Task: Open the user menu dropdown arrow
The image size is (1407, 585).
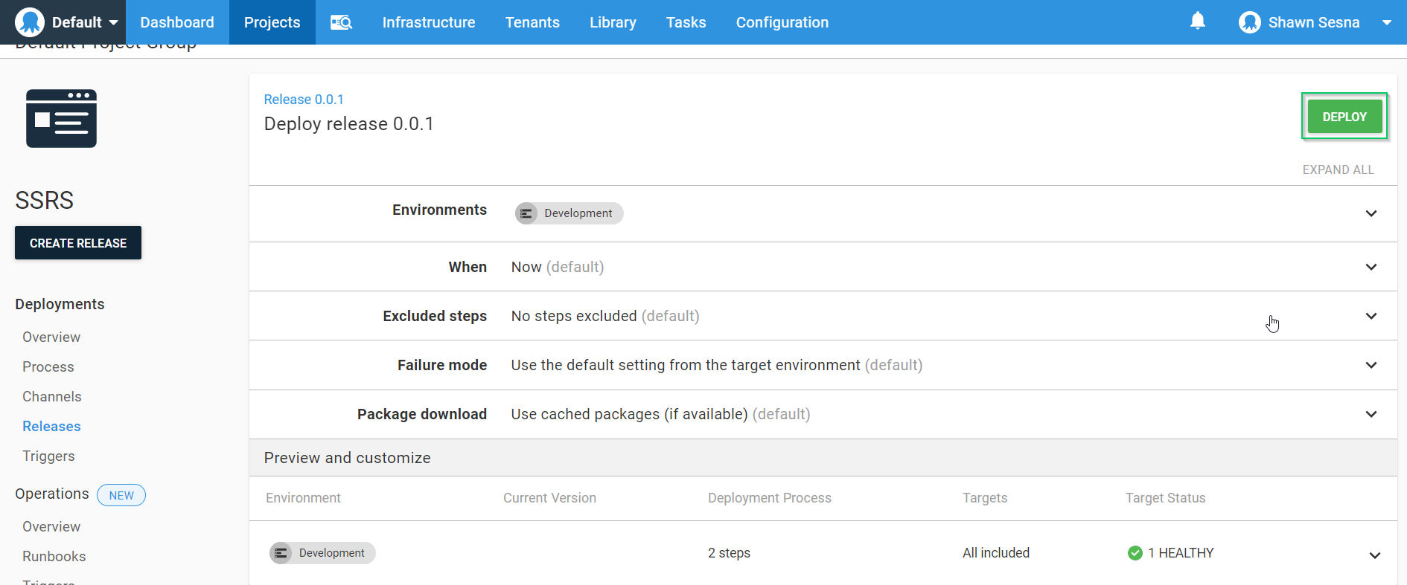Action: click(x=1386, y=22)
